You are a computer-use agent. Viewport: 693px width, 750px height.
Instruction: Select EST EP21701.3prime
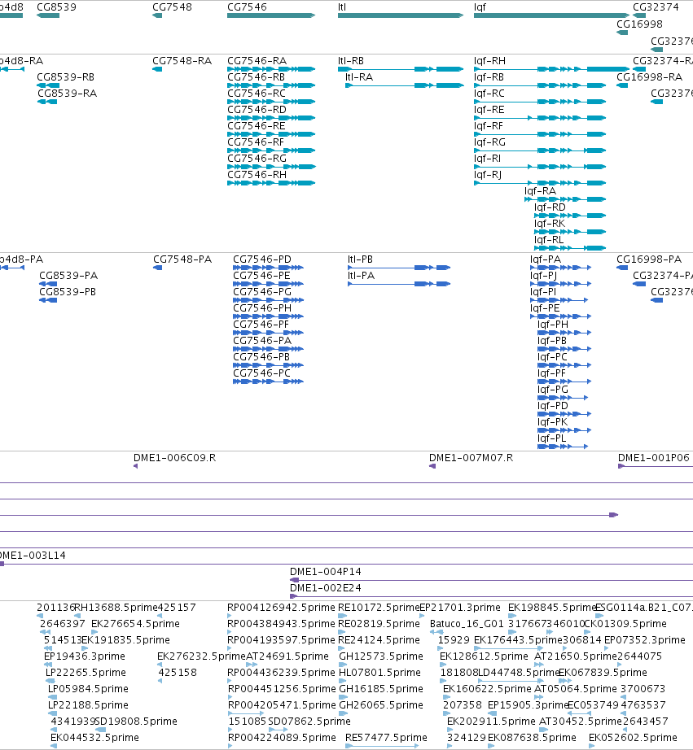coord(422,616)
